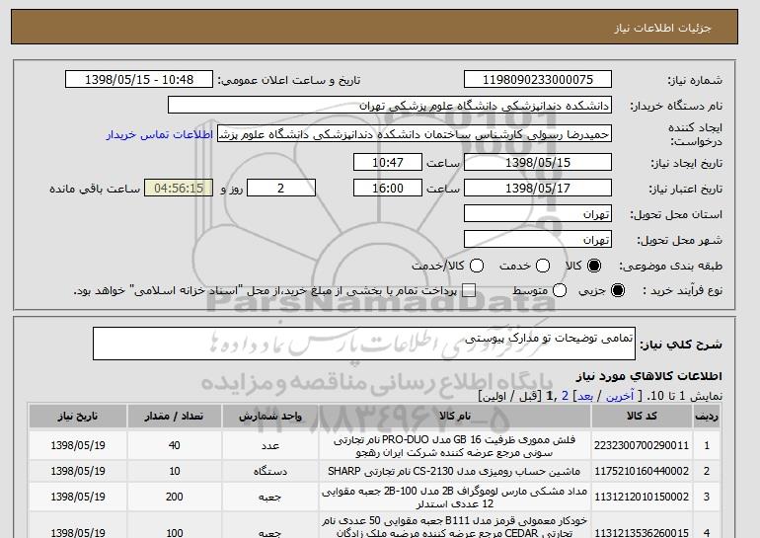Toggle the اسناد خزانه اسلامی payment checkbox
This screenshot has width=760, height=538.
[x=469, y=290]
